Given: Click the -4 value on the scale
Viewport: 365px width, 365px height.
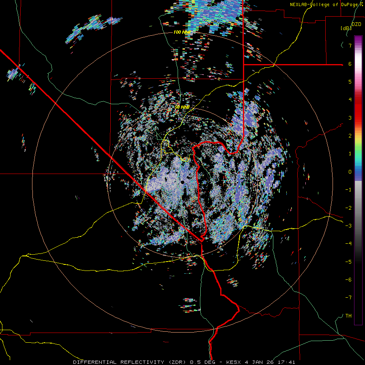Looking at the screenshot, I should [348, 244].
